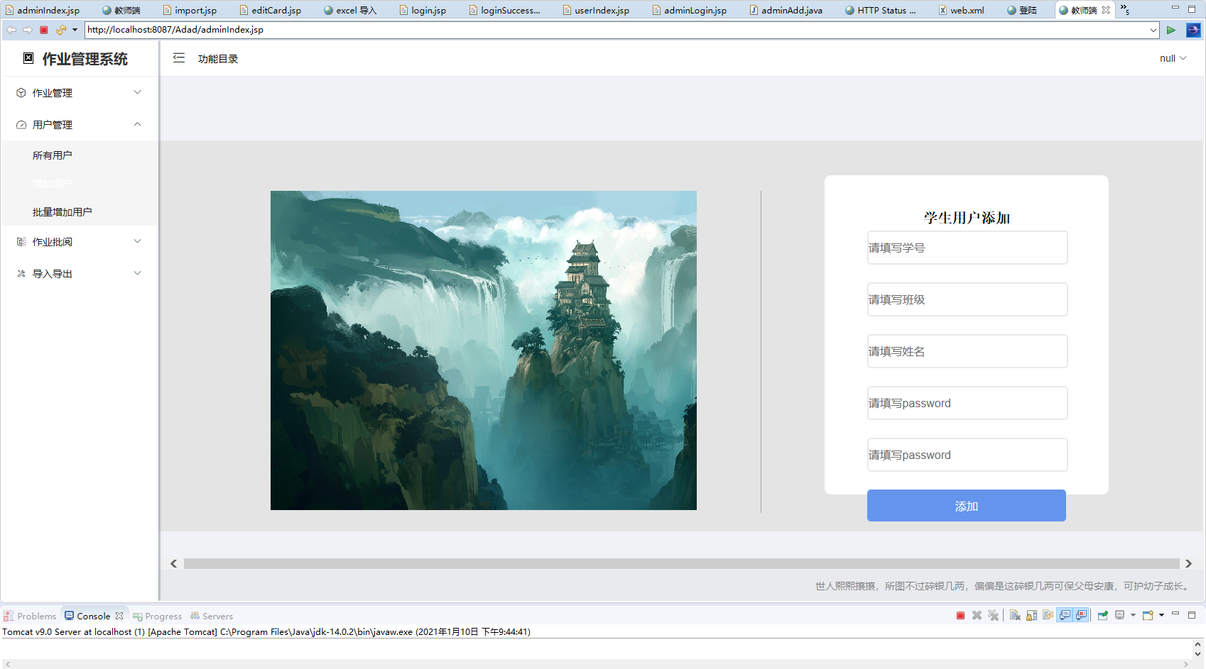Open the Display Selected Console dropdown arrow

click(1133, 615)
